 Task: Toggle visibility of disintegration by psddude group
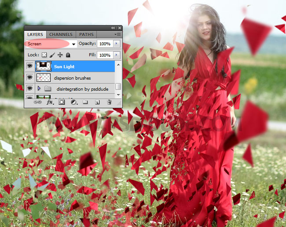(x=29, y=88)
